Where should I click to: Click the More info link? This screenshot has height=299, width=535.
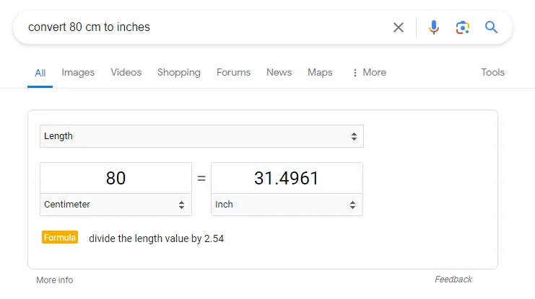(55, 280)
